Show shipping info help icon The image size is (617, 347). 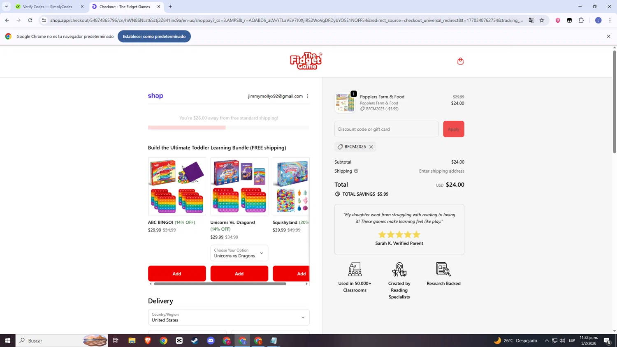coord(356,171)
